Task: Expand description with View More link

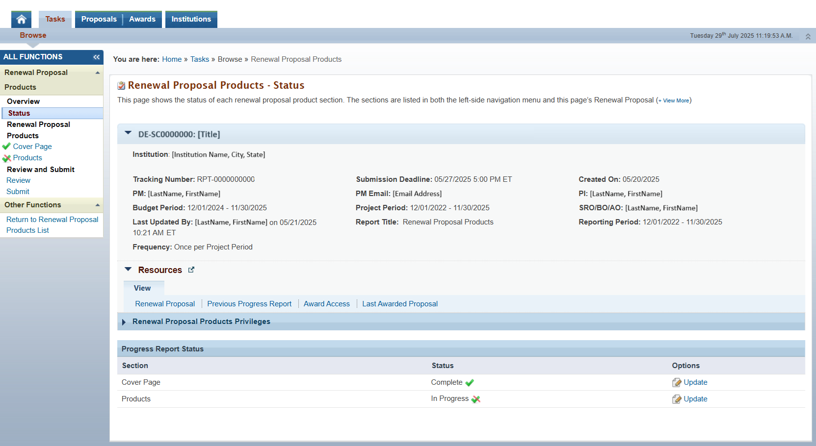Action: (676, 100)
